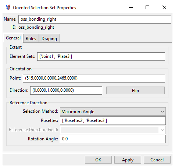Confirm changes with OK button

pos(98,160)
